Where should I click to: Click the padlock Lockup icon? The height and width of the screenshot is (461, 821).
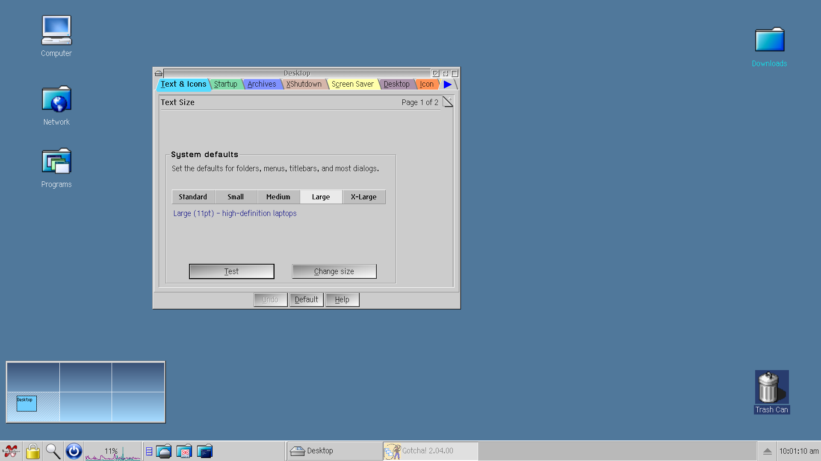pos(33,451)
